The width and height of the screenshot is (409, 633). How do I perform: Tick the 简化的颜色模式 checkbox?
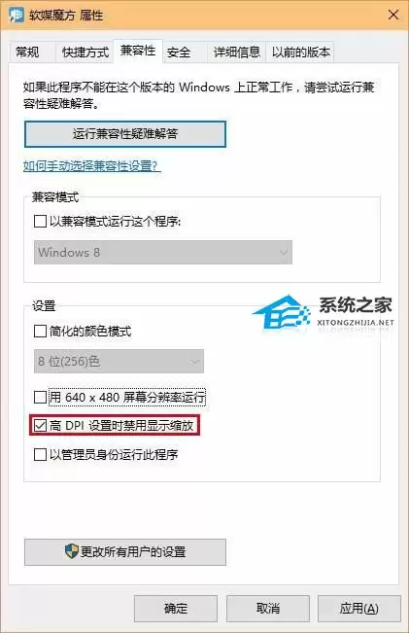tap(41, 332)
